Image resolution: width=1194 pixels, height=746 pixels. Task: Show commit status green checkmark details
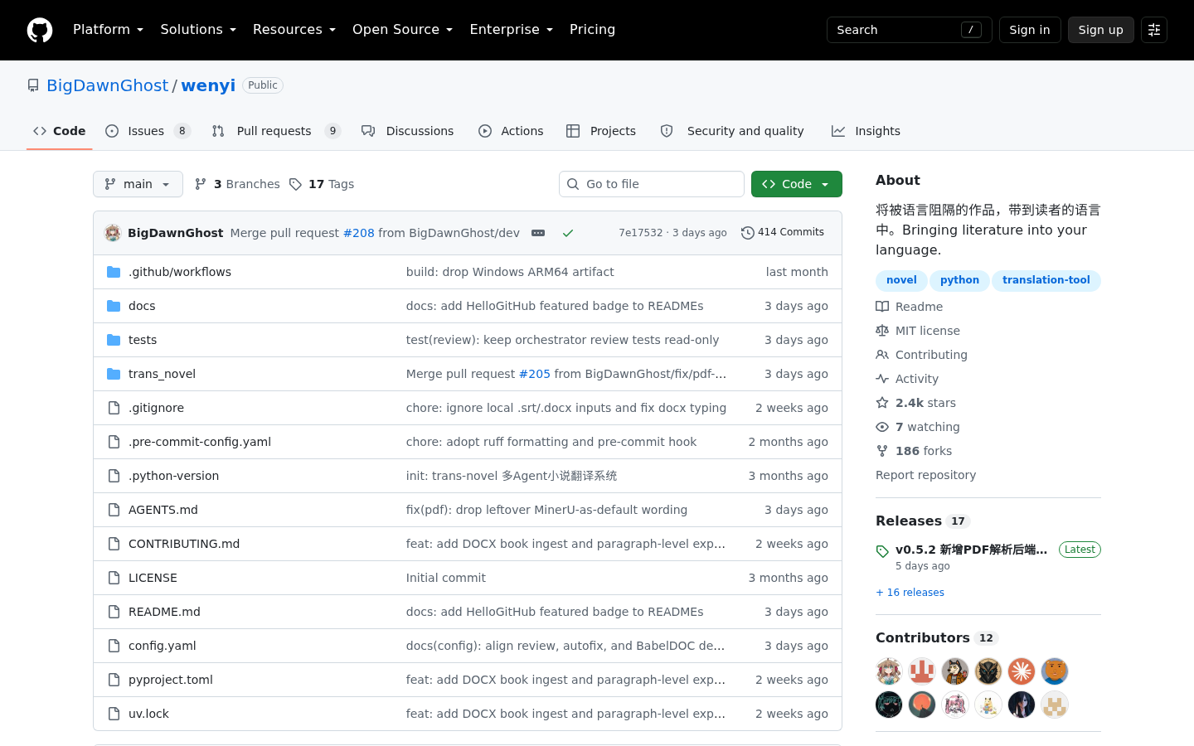(x=568, y=233)
